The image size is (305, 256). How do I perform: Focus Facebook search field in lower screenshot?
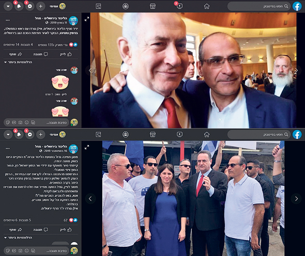pos(259,134)
